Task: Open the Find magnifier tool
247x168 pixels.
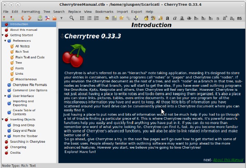Action: coord(72,18)
